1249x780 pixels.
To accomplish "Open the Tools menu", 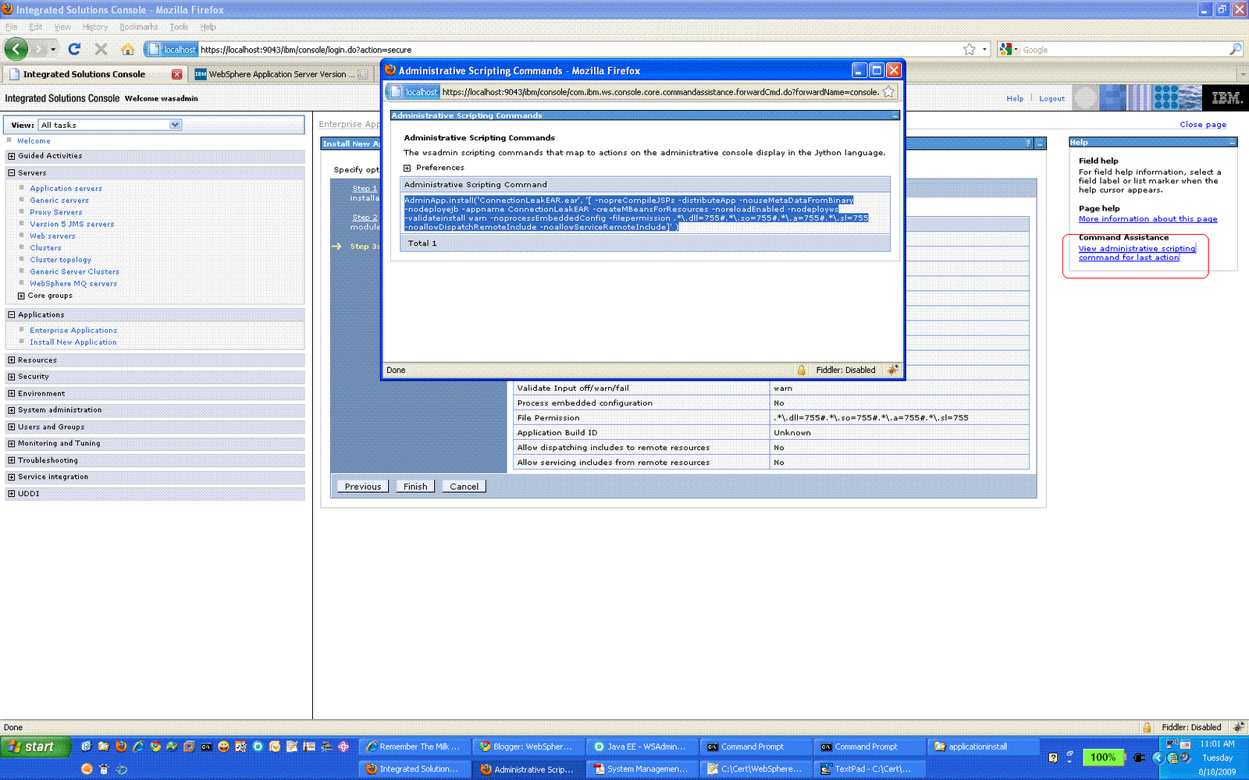I will coord(179,27).
